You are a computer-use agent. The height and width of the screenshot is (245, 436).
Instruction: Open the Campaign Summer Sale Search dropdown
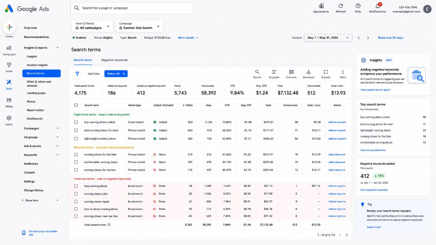(x=139, y=26)
